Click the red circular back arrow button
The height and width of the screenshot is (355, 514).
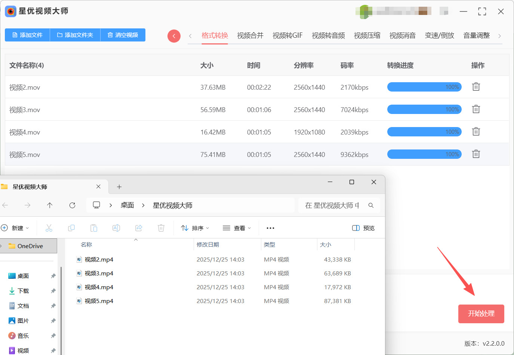click(174, 36)
